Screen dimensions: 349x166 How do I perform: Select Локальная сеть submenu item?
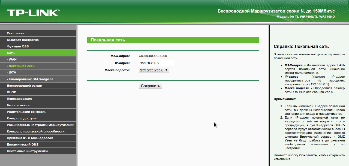coord(38,66)
